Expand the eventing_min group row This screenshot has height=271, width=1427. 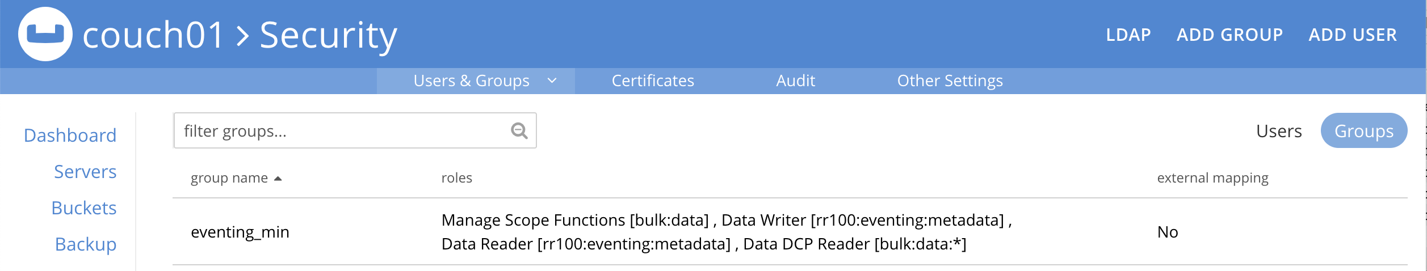coord(240,232)
